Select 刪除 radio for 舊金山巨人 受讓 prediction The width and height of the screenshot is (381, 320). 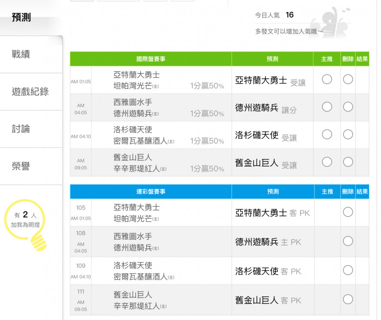point(348,162)
